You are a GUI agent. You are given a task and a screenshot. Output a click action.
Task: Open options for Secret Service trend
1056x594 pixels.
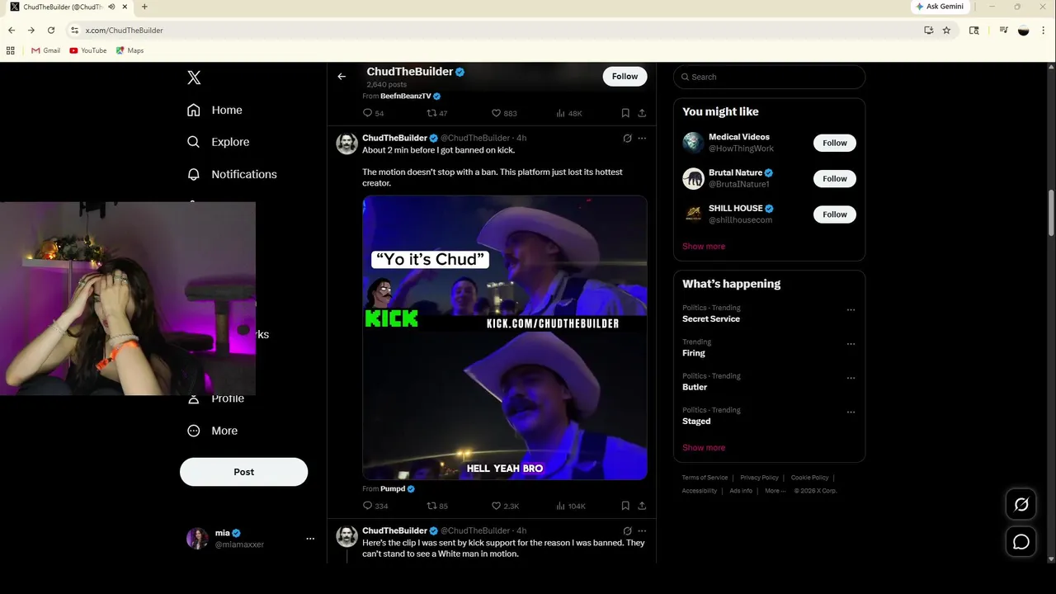[x=851, y=310]
